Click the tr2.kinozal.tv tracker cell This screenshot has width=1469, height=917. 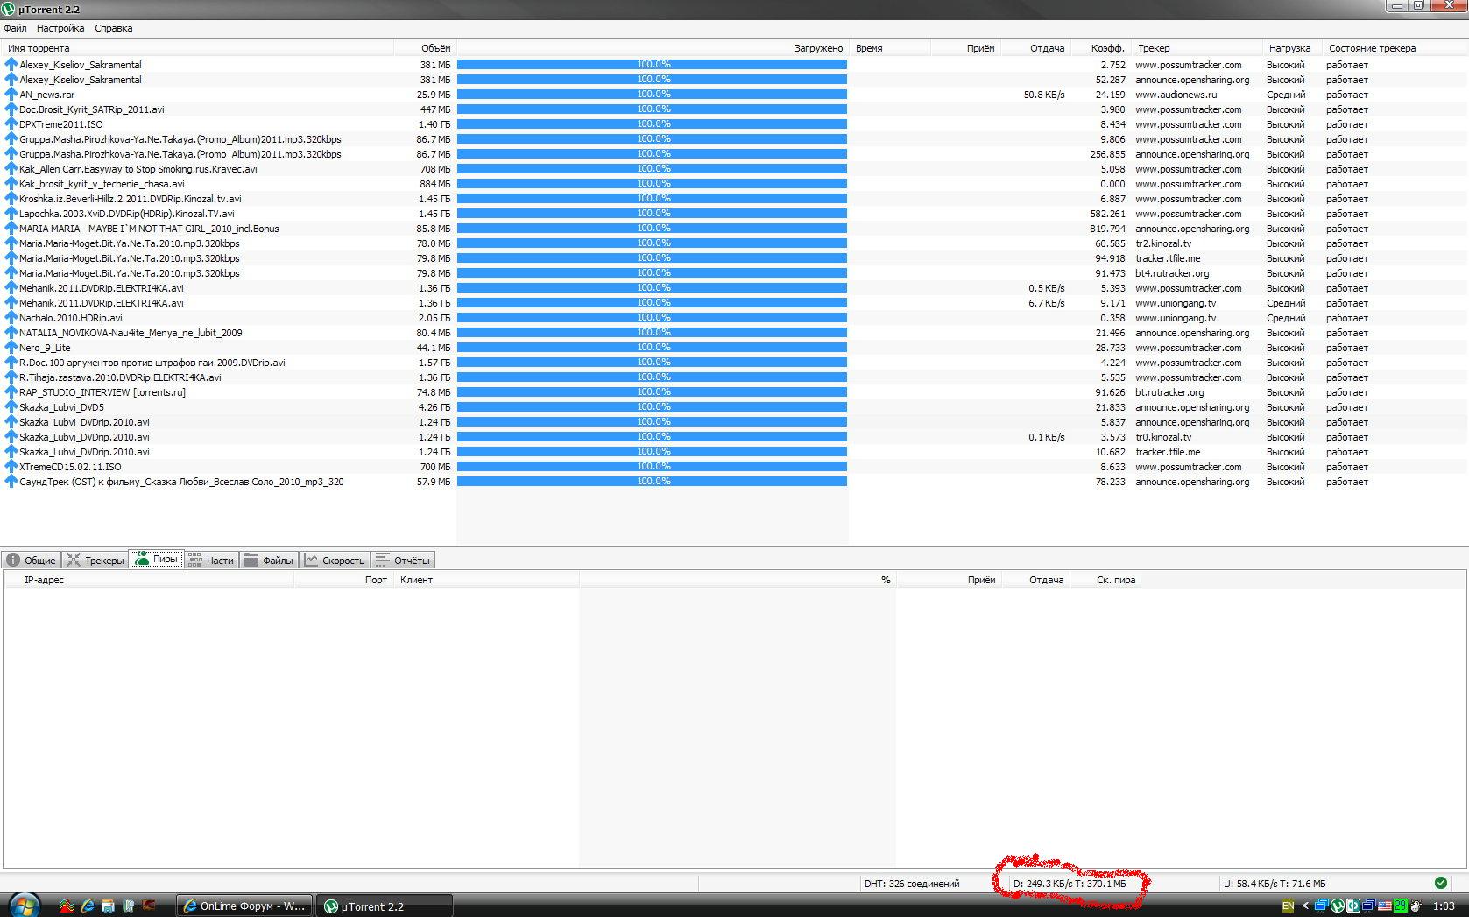pyautogui.click(x=1163, y=243)
